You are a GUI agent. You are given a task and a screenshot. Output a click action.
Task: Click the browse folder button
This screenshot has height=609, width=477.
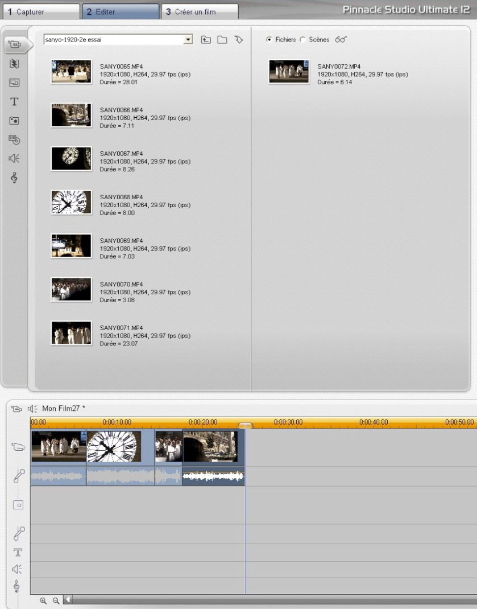[222, 40]
